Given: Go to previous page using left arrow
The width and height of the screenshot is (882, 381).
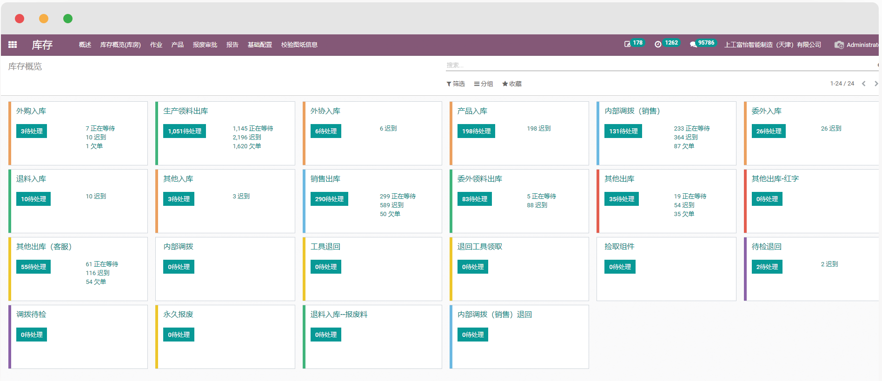Looking at the screenshot, I should [x=863, y=84].
